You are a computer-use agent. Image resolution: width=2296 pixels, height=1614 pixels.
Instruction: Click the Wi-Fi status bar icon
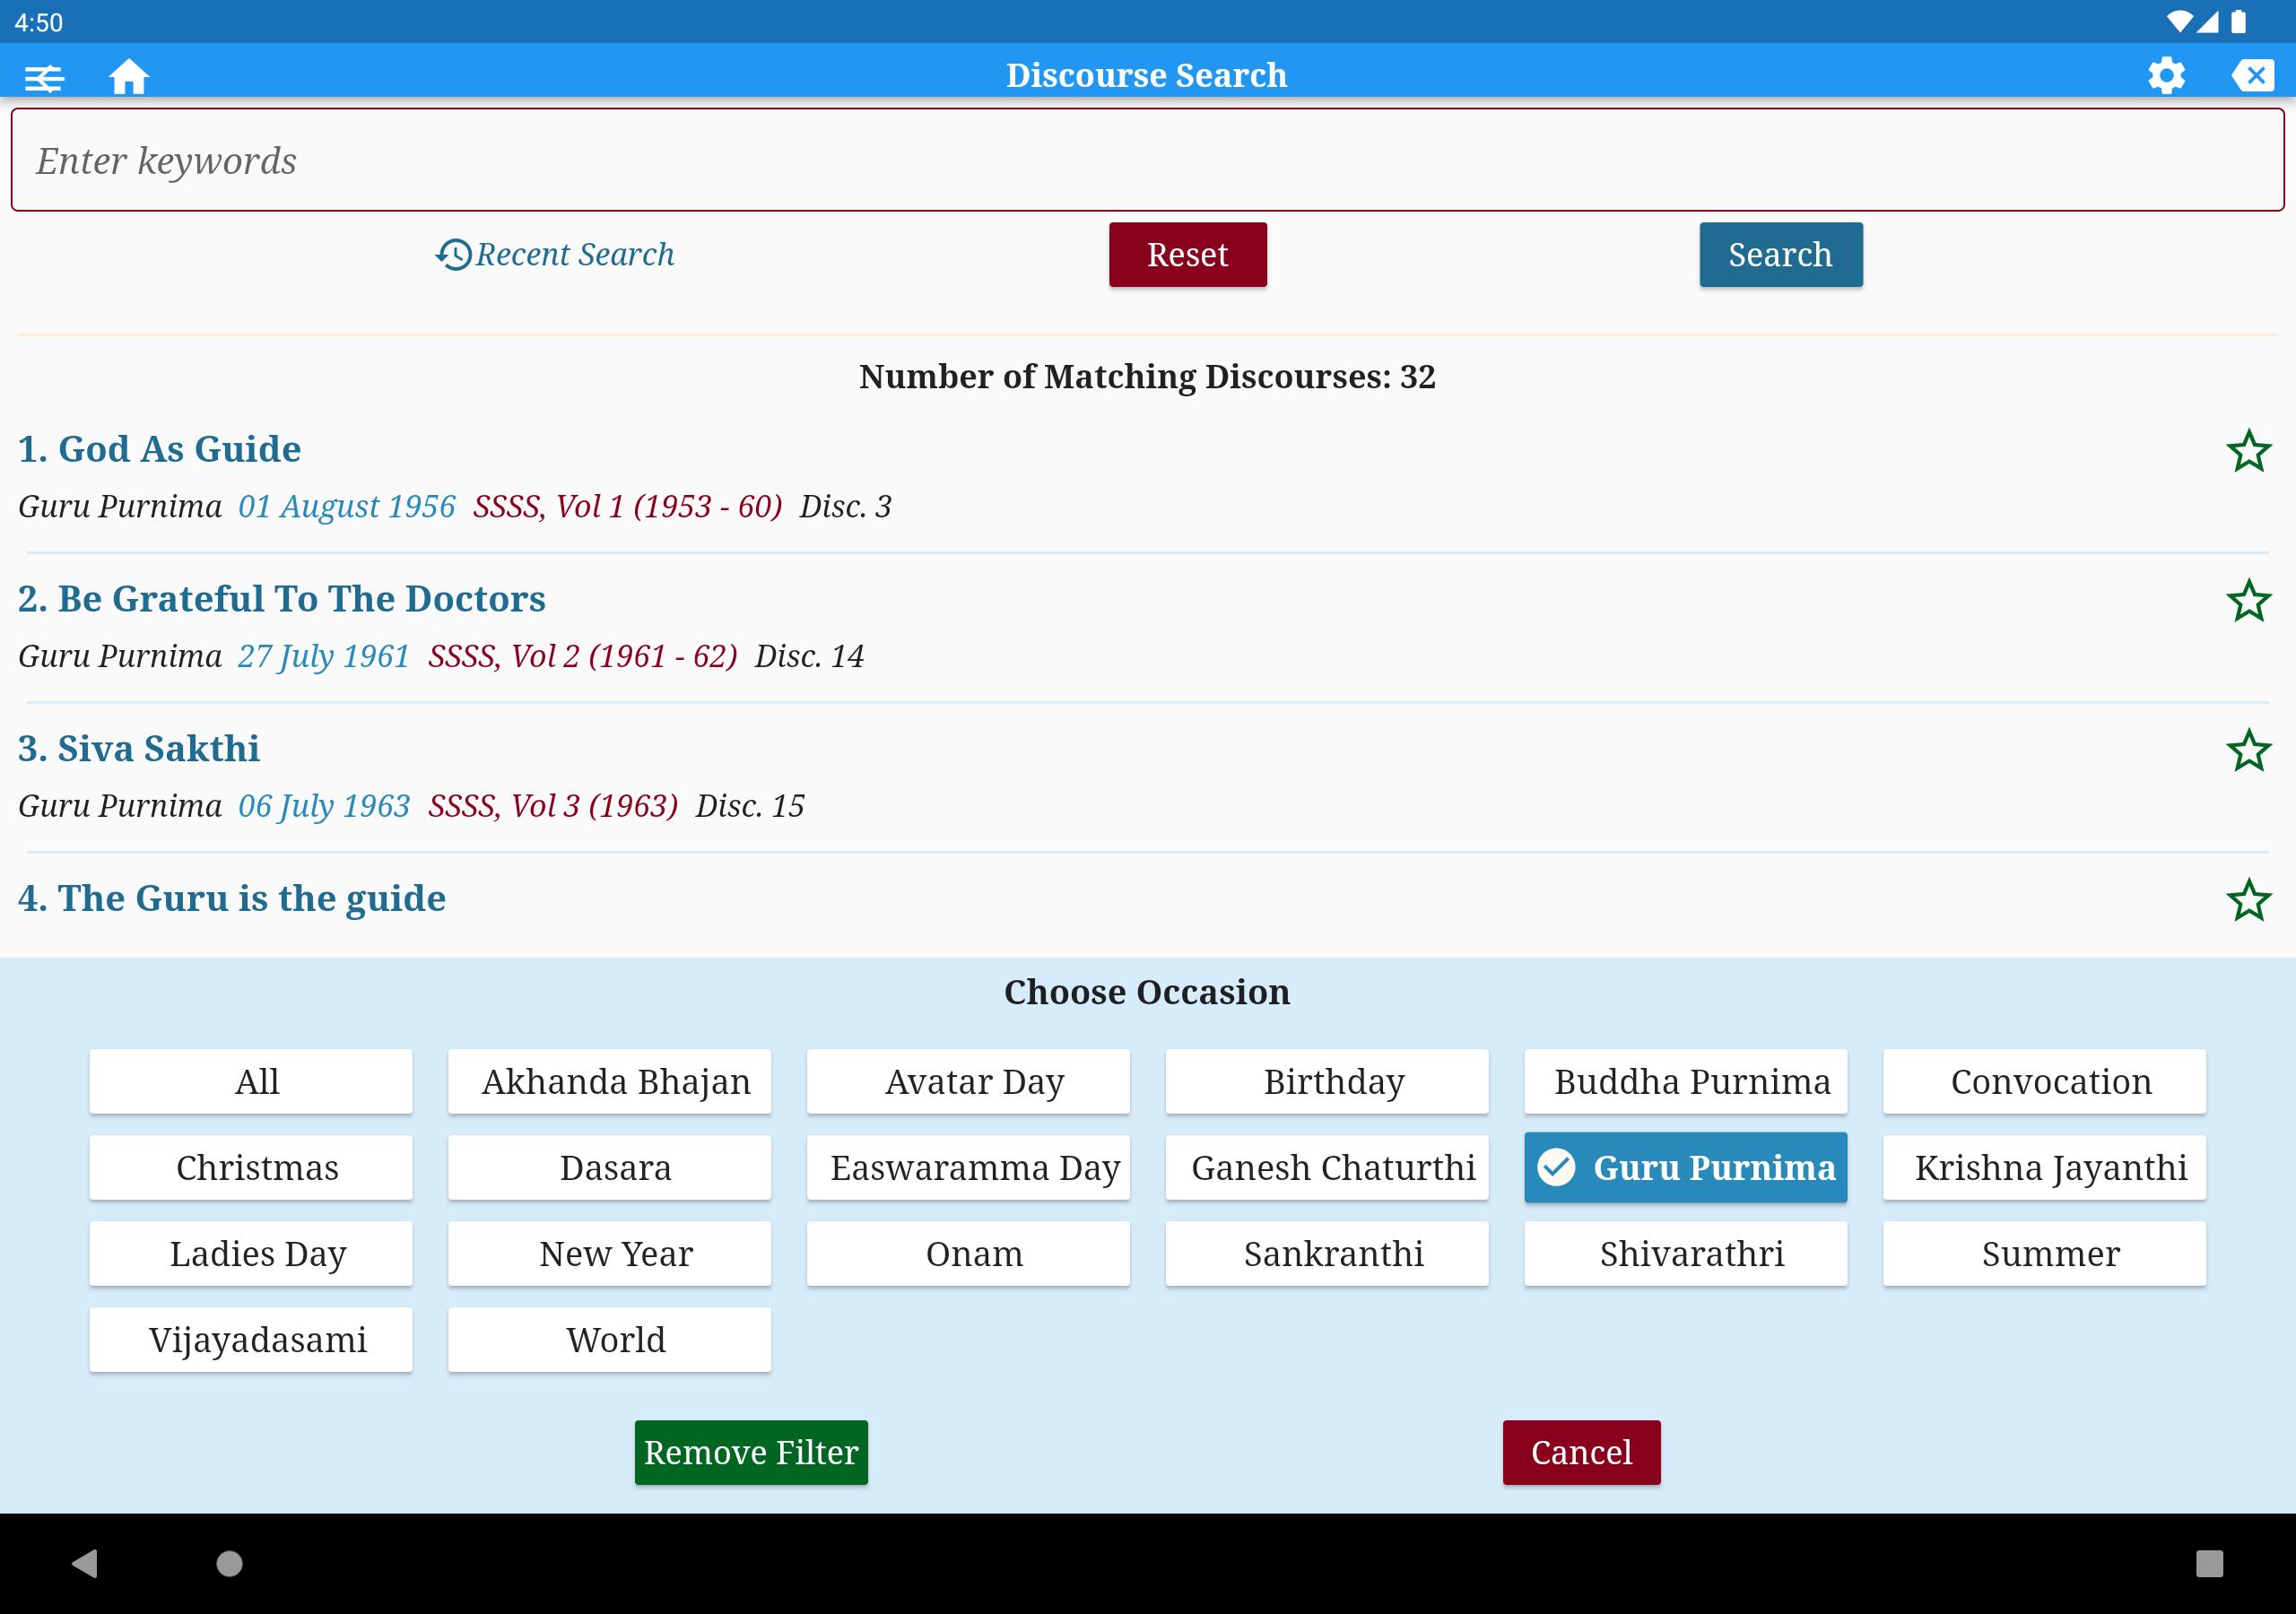[2179, 22]
